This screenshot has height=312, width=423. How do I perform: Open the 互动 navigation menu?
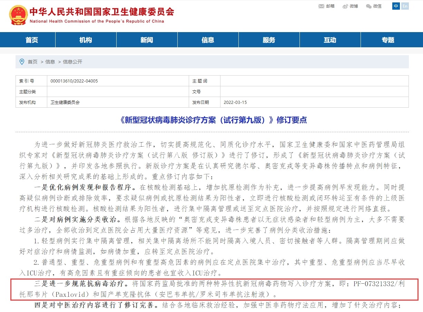[330, 40]
